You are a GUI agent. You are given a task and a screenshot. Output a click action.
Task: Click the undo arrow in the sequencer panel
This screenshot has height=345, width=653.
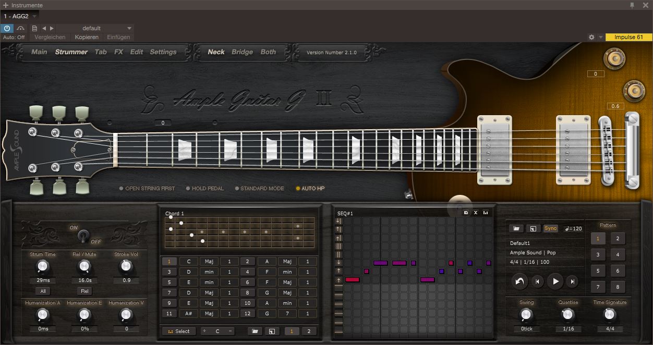pyautogui.click(x=519, y=281)
